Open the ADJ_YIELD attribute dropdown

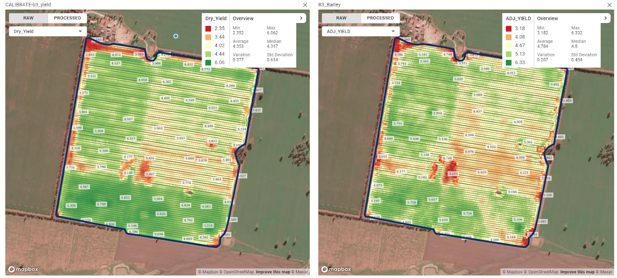click(x=360, y=31)
